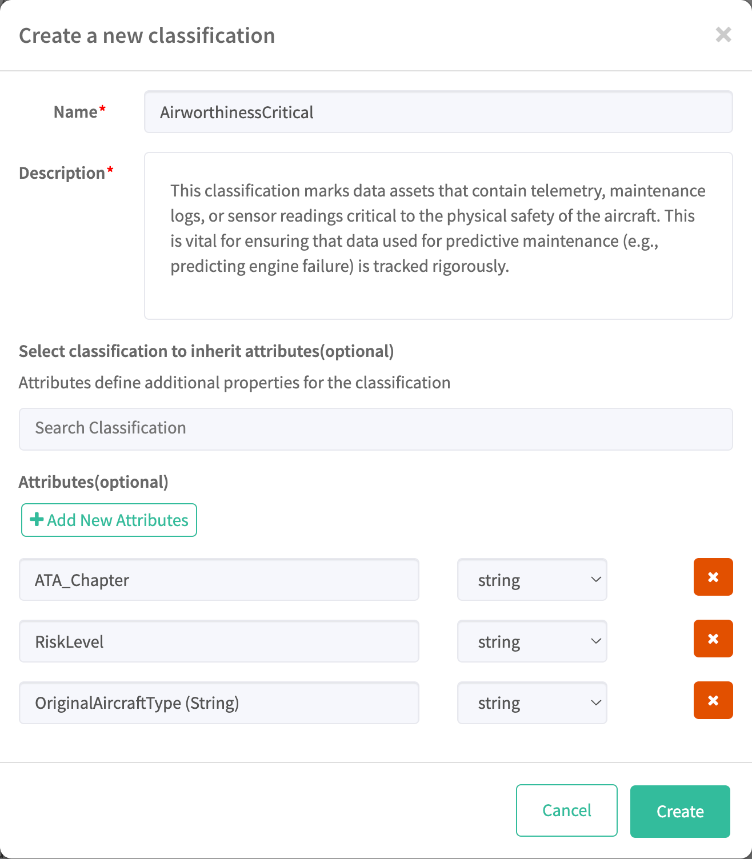Screen dimensions: 752x859
Task: Expand the RiskLevel type dropdown
Action: pyautogui.click(x=531, y=641)
